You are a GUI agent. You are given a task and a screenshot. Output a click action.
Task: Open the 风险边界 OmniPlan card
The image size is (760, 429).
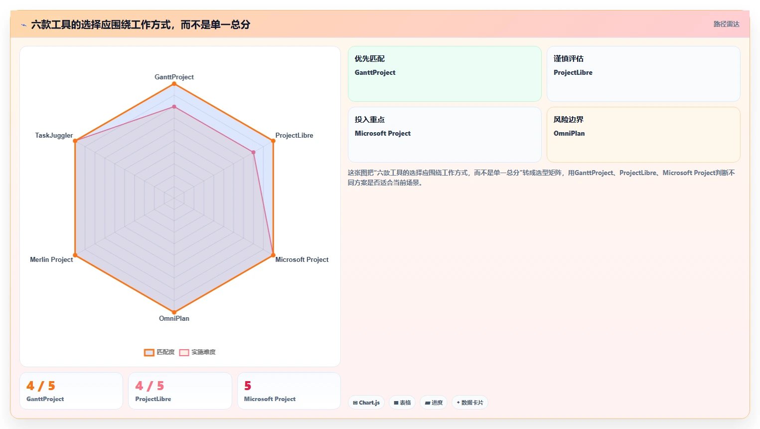[x=643, y=135]
